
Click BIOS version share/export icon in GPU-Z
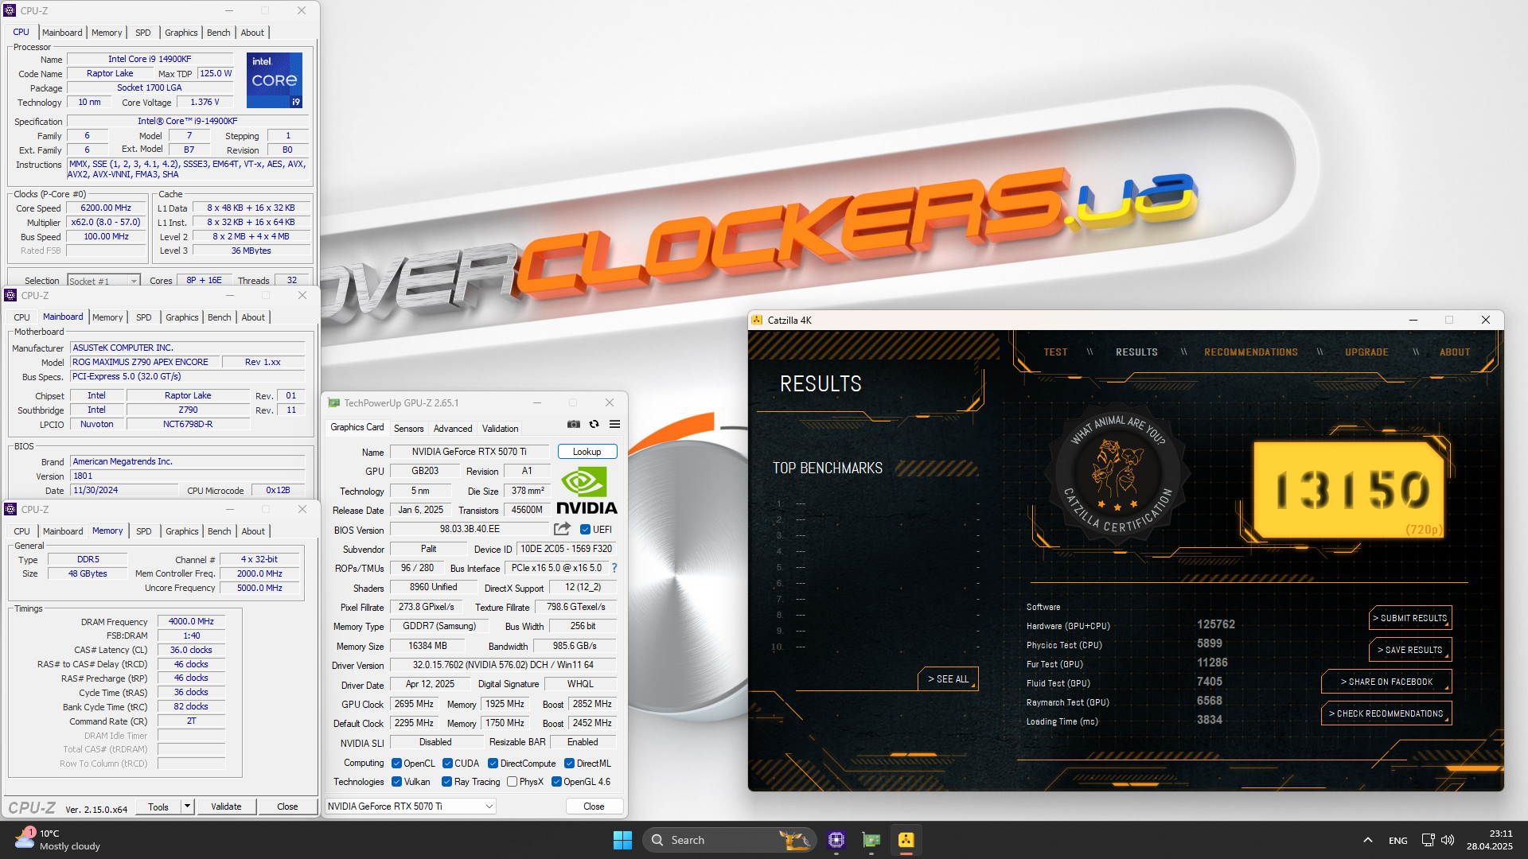click(562, 529)
